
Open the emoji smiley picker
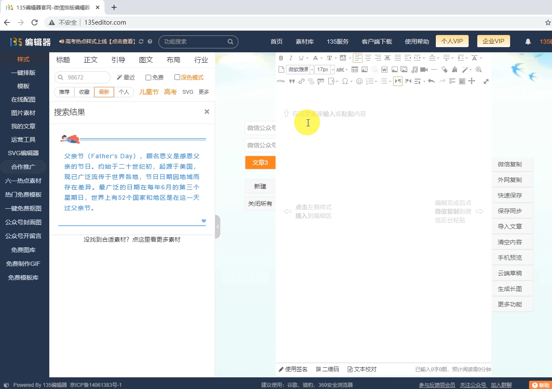pyautogui.click(x=359, y=81)
